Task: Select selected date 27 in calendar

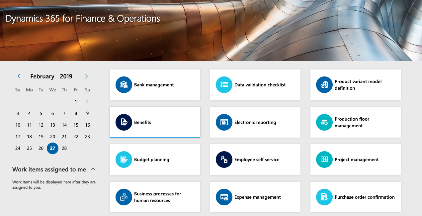Action: pyautogui.click(x=52, y=148)
